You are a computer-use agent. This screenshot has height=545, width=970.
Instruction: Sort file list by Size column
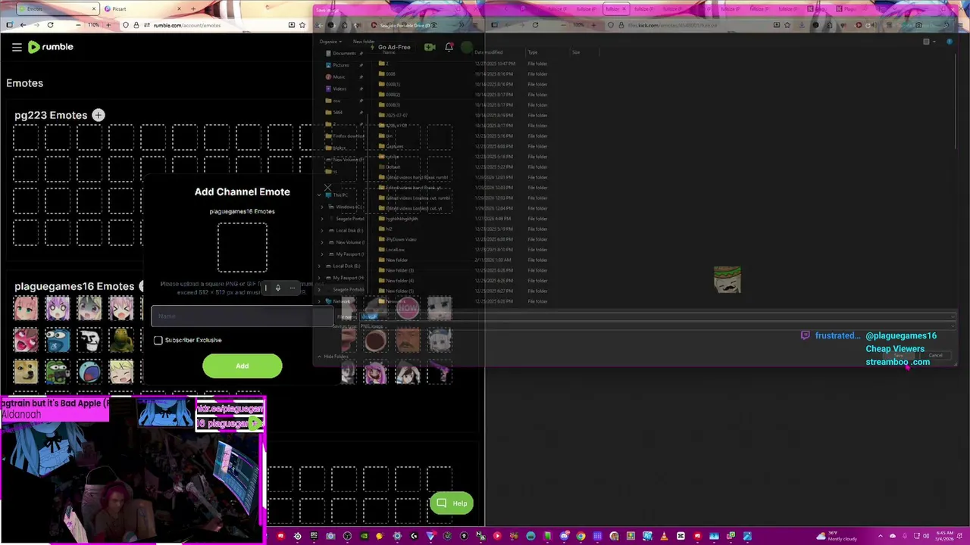click(x=584, y=52)
